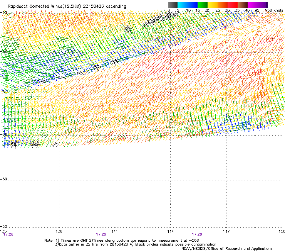Click the '144' longitude label

point(171,231)
